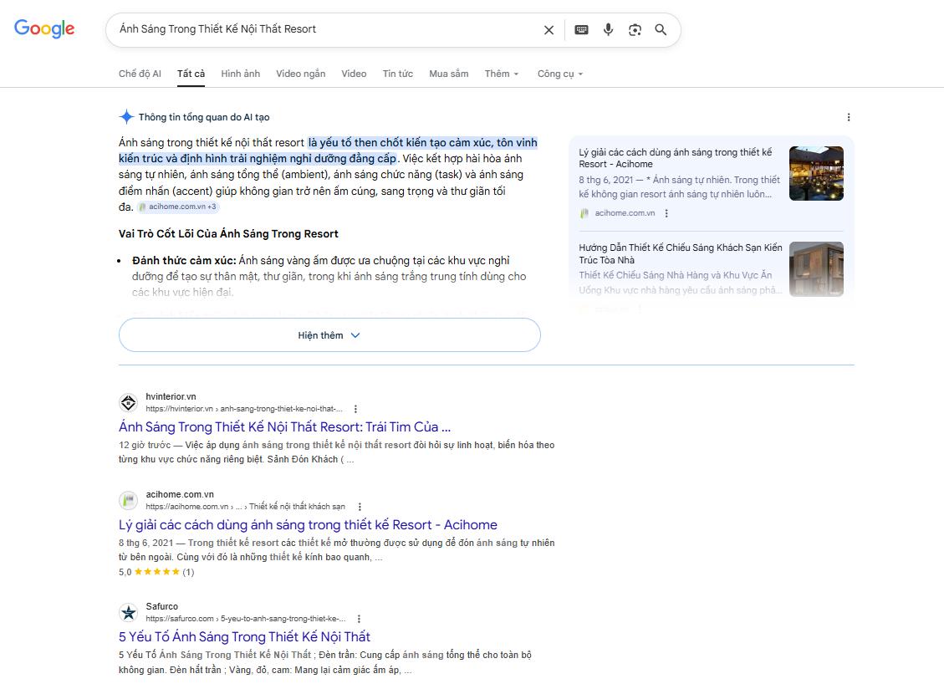
Task: Clear the search box with X icon
Action: point(549,30)
